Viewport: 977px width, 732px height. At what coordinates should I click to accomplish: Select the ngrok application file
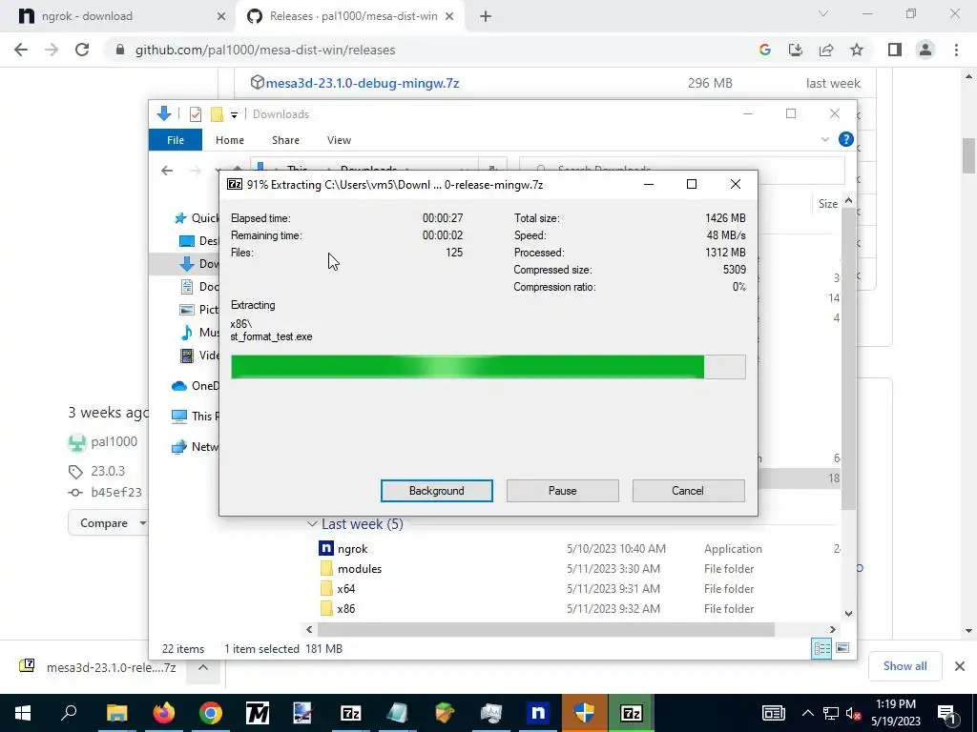pyautogui.click(x=352, y=548)
